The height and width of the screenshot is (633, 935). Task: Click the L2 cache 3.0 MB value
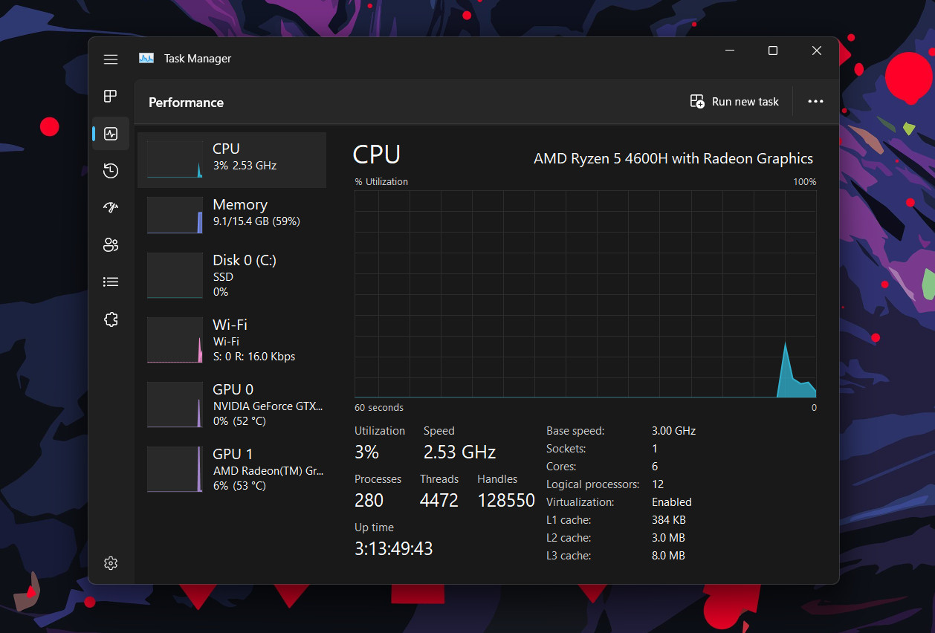point(668,538)
